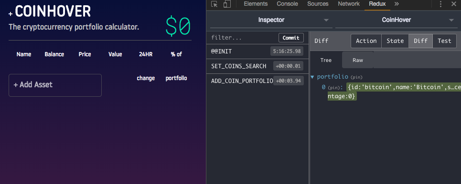461x184 pixels.
Task: Click the Value column header
Action: pos(115,54)
